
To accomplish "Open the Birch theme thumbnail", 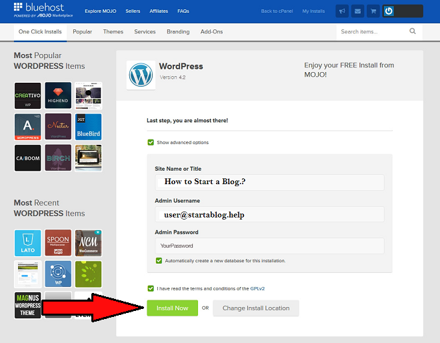I will (58, 158).
